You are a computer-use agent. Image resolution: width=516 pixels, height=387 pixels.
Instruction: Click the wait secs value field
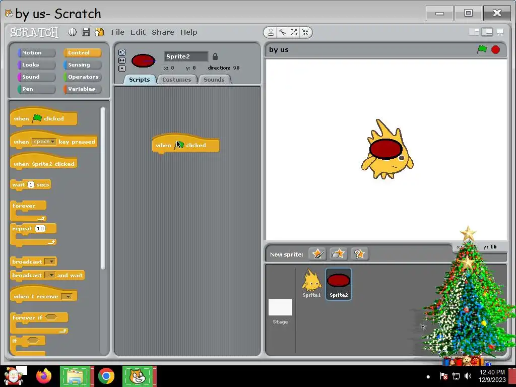click(x=31, y=184)
